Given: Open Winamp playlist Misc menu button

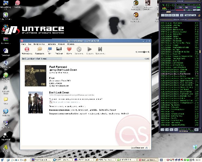Looking at the screenshot, I should (176, 129).
